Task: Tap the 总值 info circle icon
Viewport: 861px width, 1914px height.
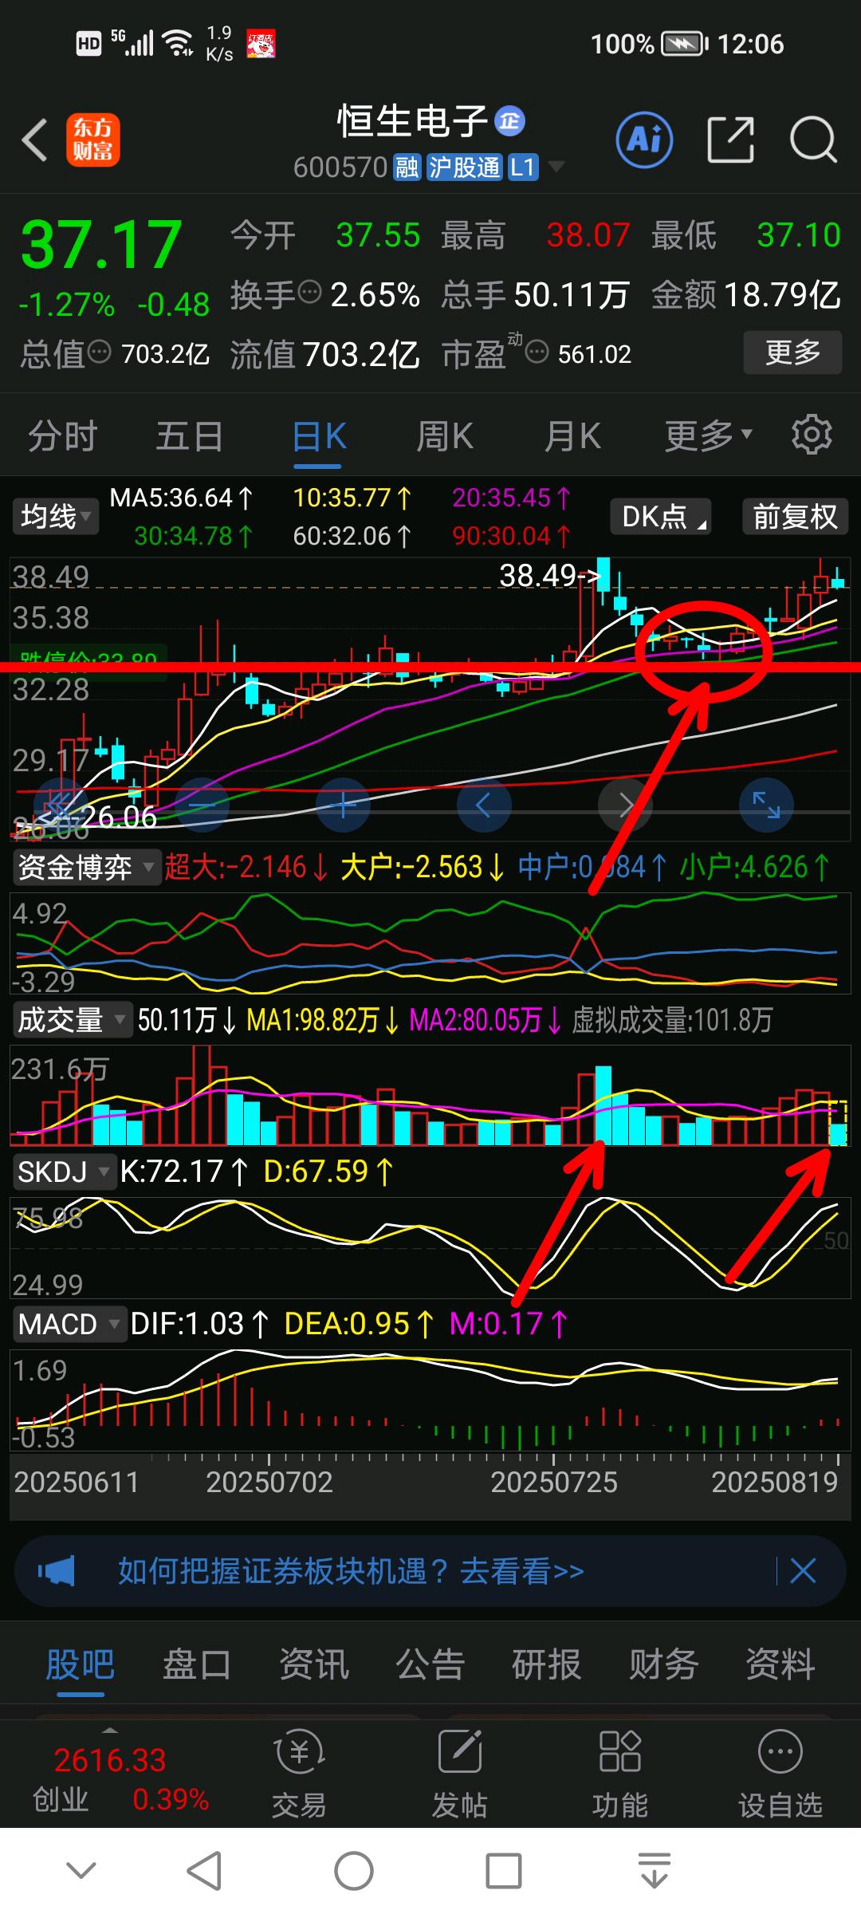Action: [99, 351]
